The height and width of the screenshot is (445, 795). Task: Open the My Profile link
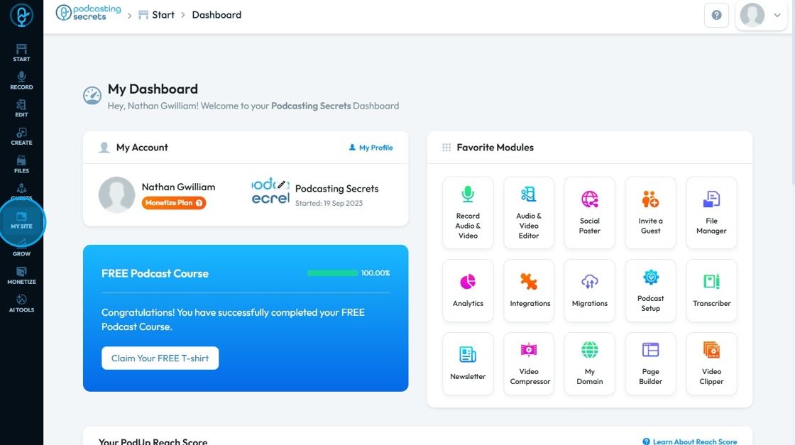click(x=371, y=148)
